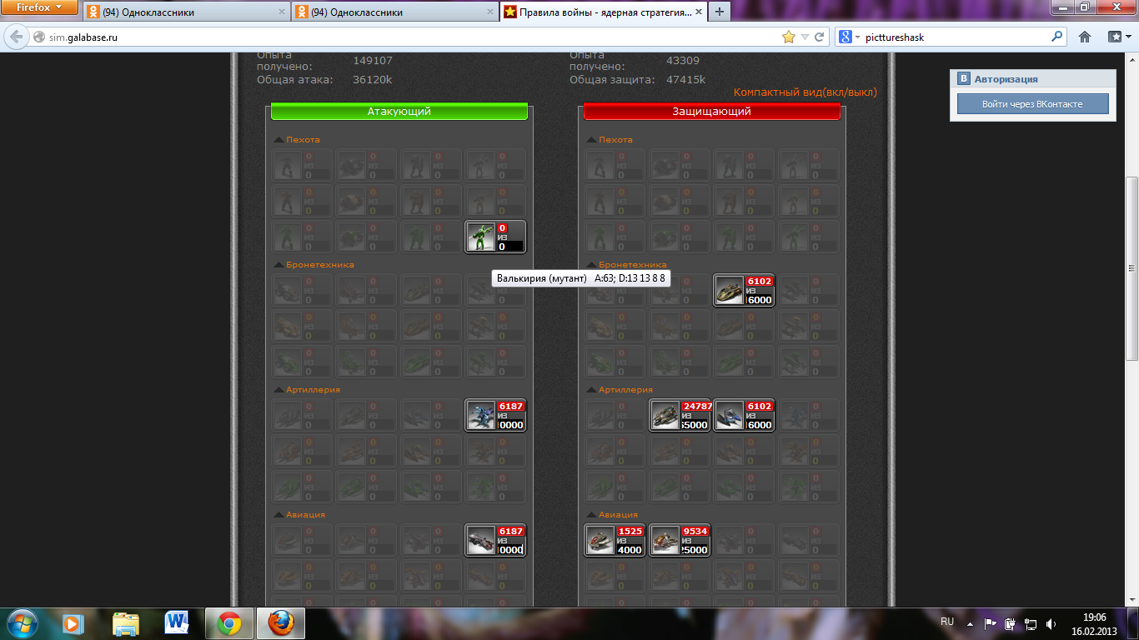
Task: Collapse the defender's Пехота section
Action: pyautogui.click(x=592, y=140)
